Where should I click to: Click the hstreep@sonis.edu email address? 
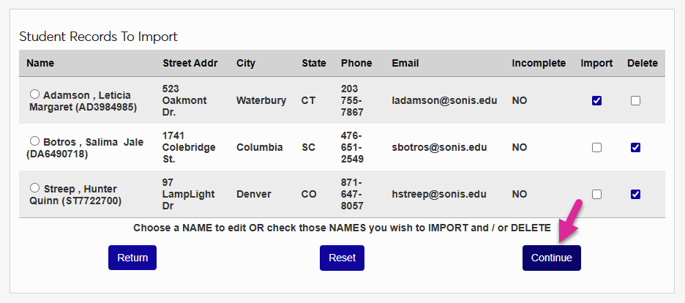tap(439, 195)
